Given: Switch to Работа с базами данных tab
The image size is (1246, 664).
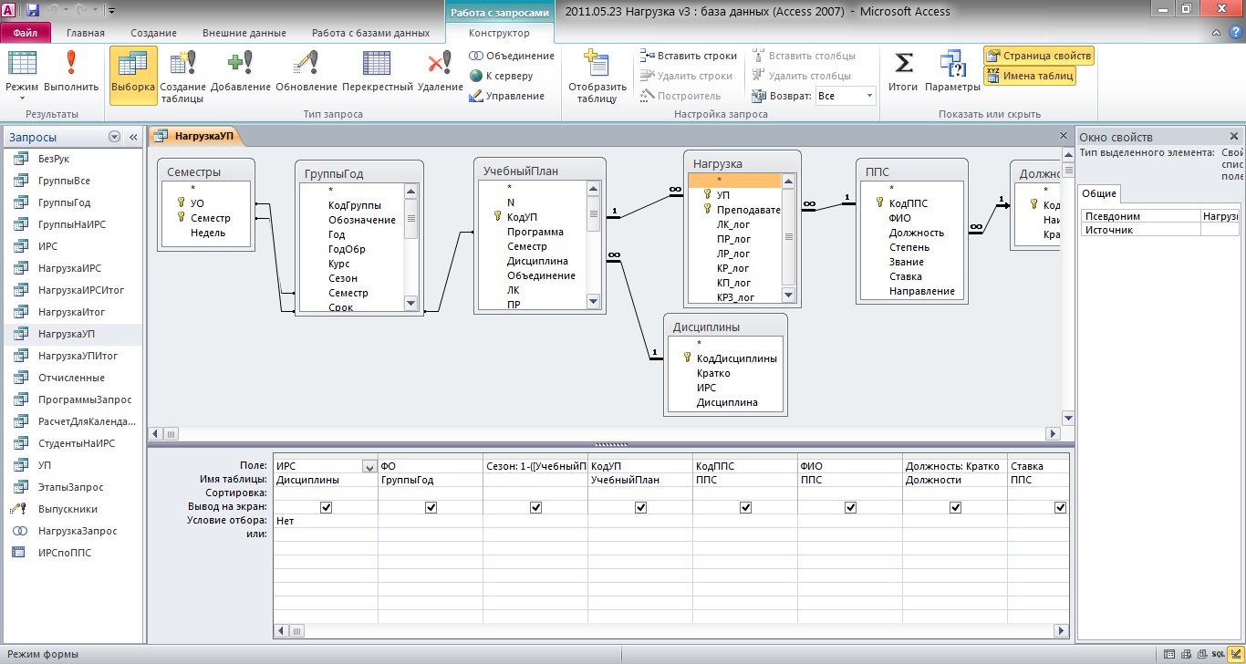Looking at the screenshot, I should (x=370, y=33).
